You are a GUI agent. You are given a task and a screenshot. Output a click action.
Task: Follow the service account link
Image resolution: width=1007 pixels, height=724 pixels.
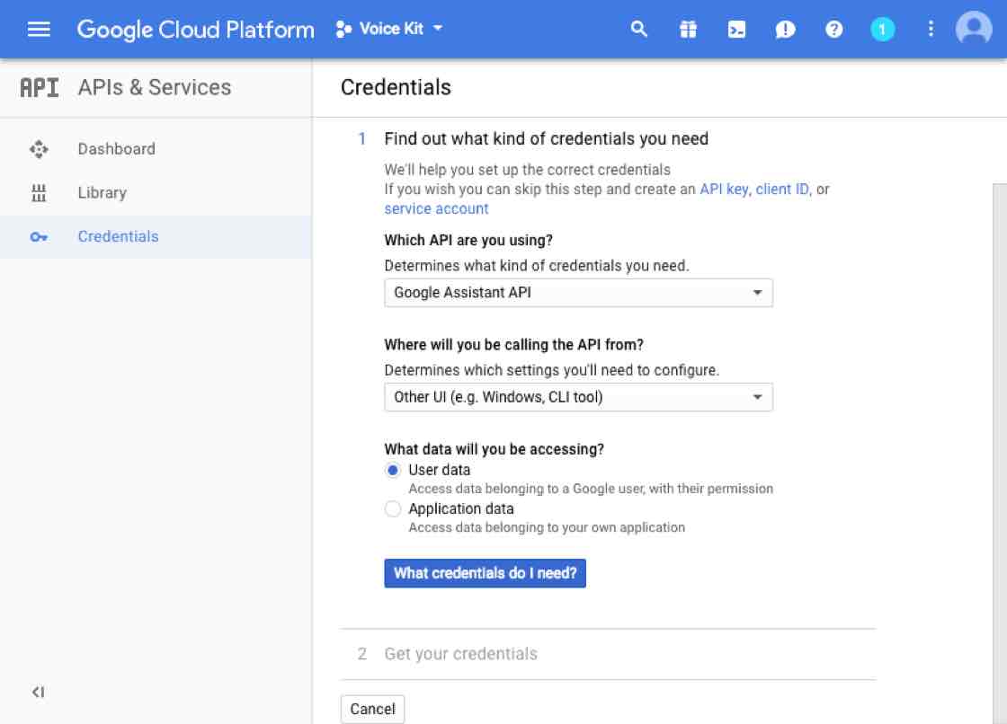(x=436, y=208)
